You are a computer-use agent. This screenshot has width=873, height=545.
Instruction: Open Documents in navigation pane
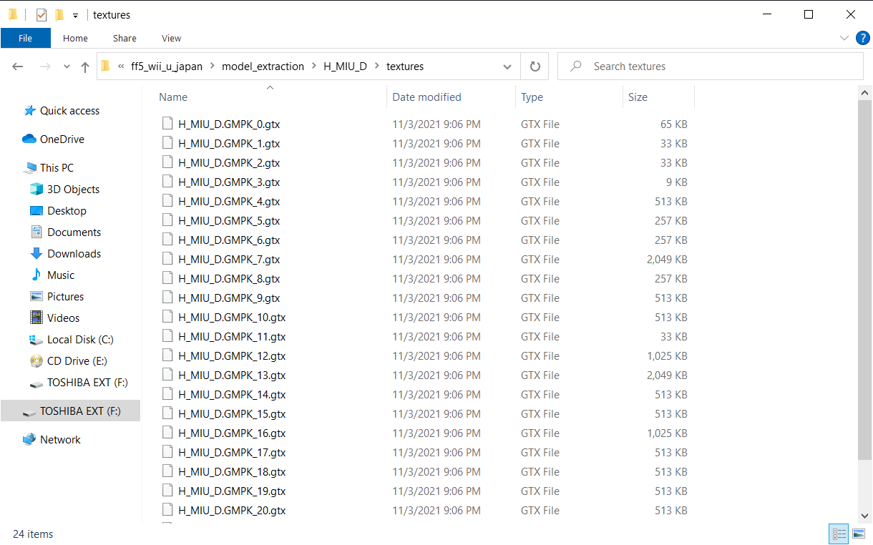(x=65, y=232)
